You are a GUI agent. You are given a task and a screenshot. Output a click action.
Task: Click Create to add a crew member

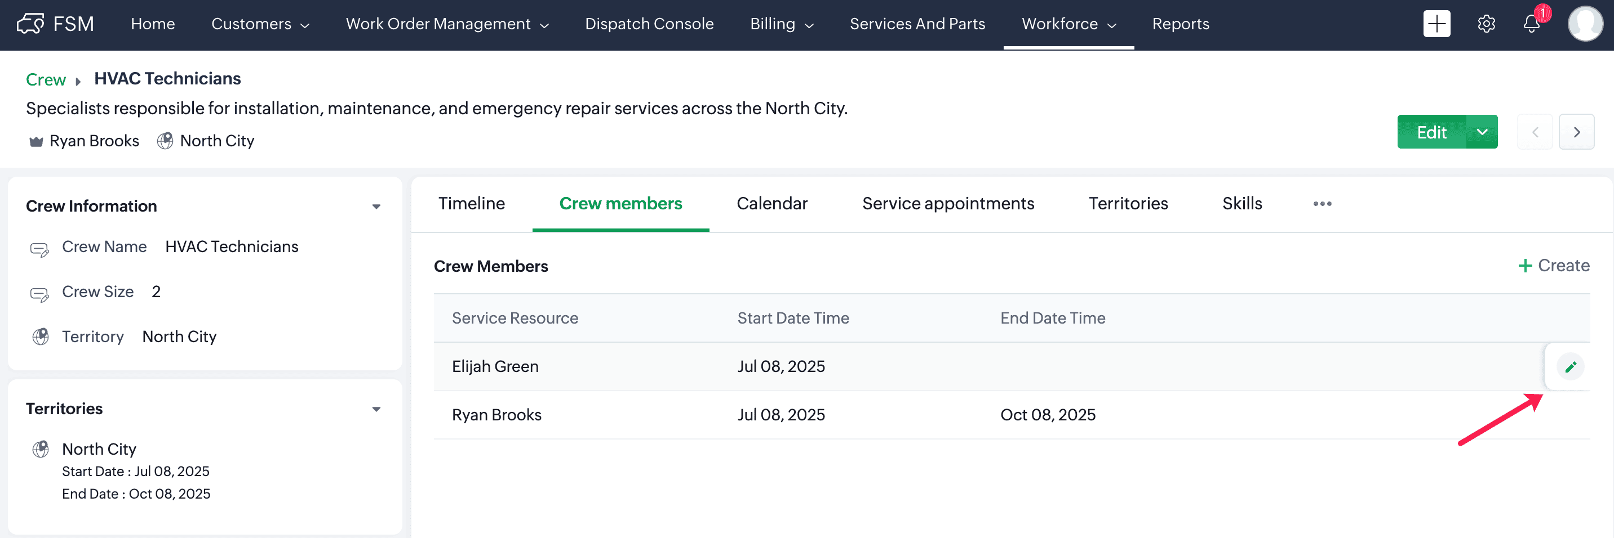[1553, 265]
